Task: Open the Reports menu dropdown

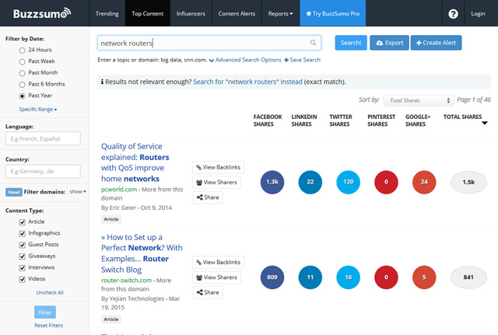Action: pos(280,13)
